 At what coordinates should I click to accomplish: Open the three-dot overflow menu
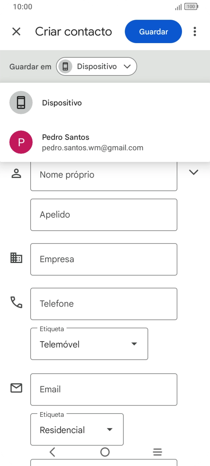click(x=195, y=32)
